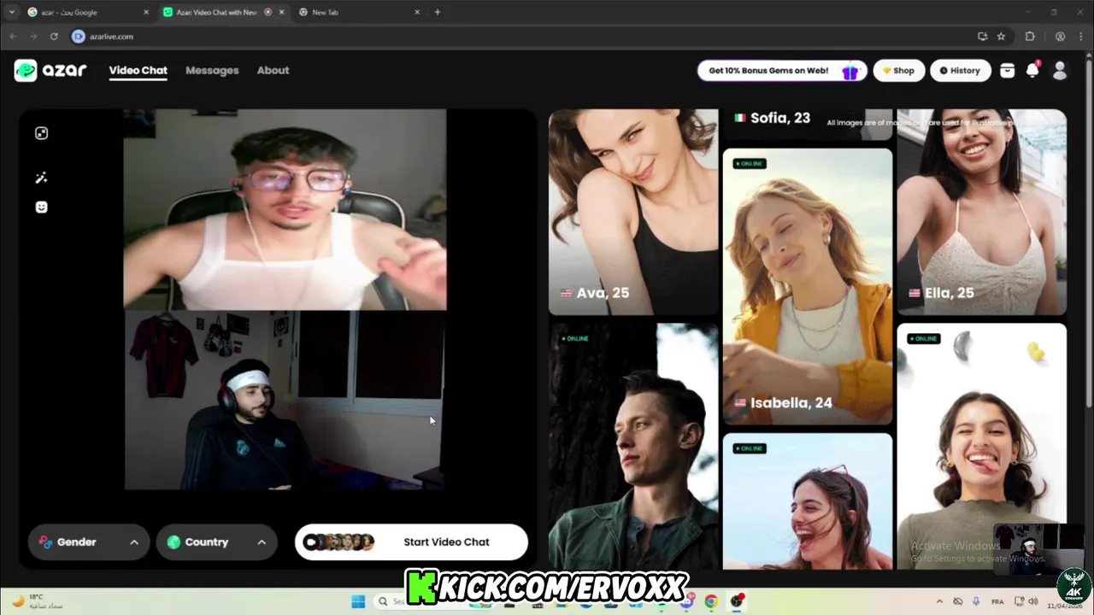Expand the Gender filter dropdown
The width and height of the screenshot is (1094, 615).
click(89, 542)
